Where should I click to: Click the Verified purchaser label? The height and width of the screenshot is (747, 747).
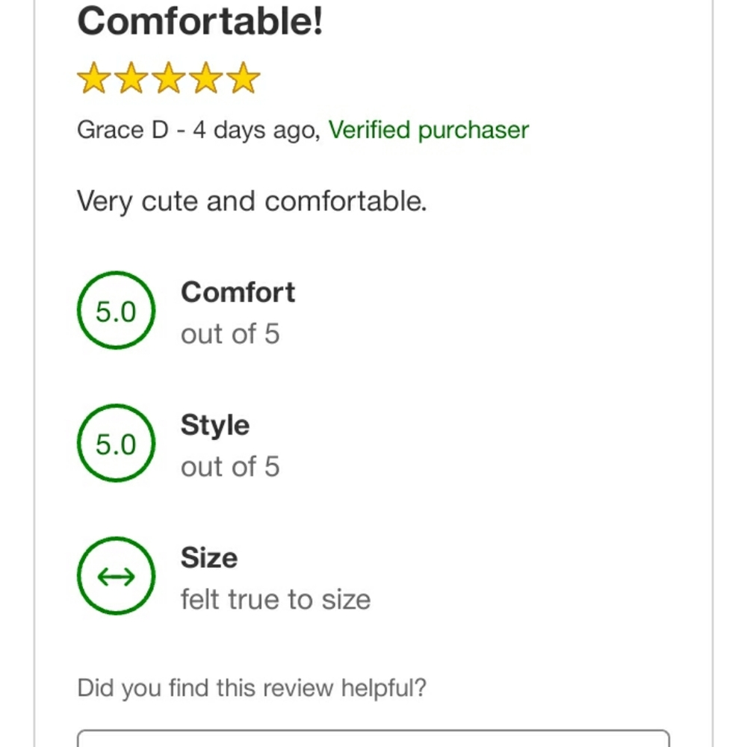pos(429,130)
